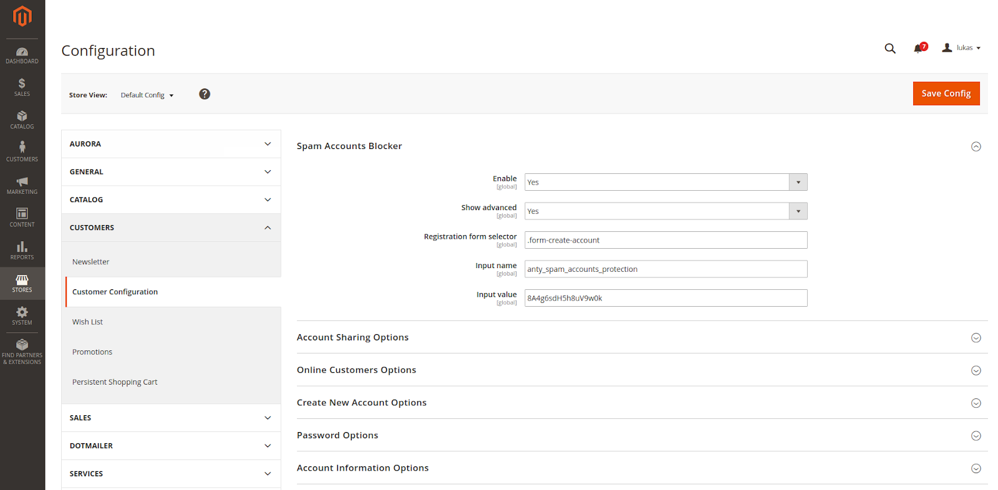Collapse the CUSTOMERS config tab
This screenshot has height=490, width=998.
(x=171, y=228)
